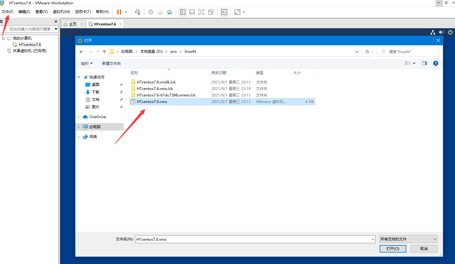Go up one folder level
Image resolution: width=455 pixels, height=264 pixels.
click(x=104, y=51)
